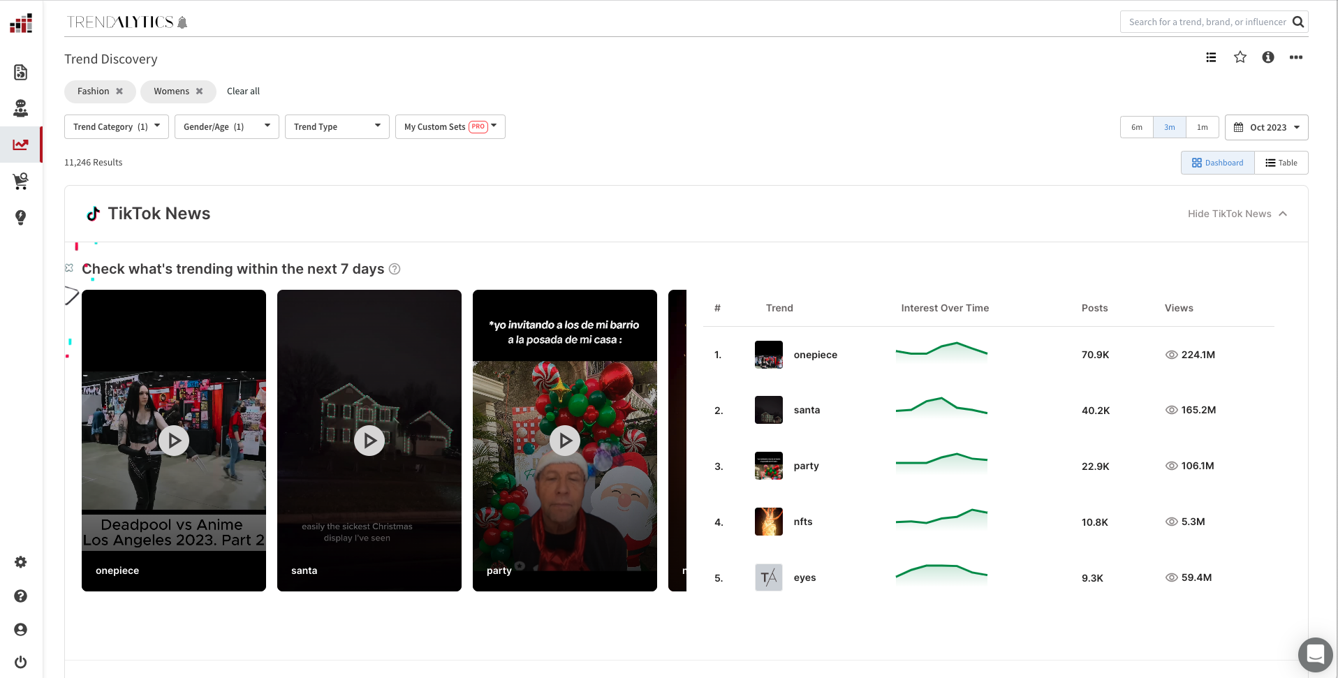Click the chat support bubble icon

pyautogui.click(x=1316, y=655)
